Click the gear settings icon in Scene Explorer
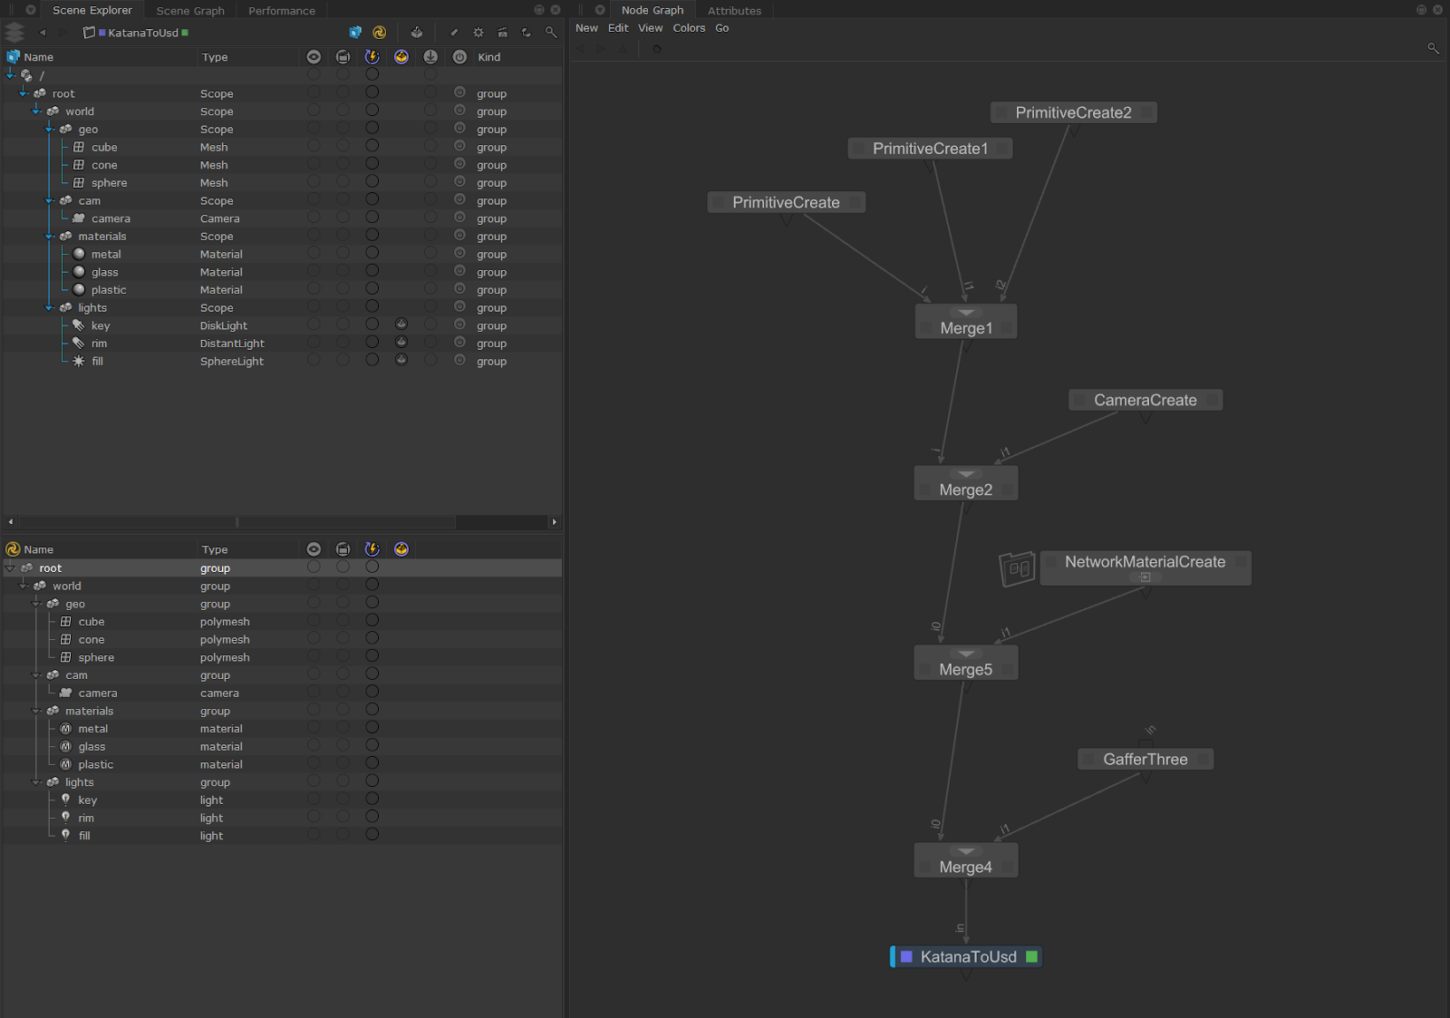Screen dimensions: 1450x1018 coord(478,33)
